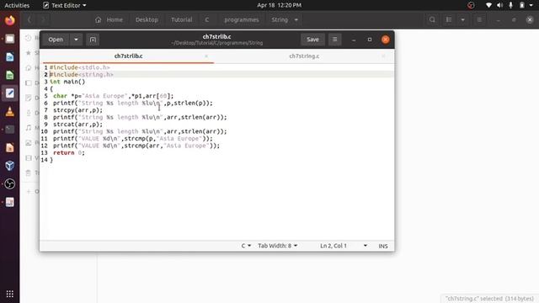Open the Files app in the dock
539x303 pixels.
[9, 39]
